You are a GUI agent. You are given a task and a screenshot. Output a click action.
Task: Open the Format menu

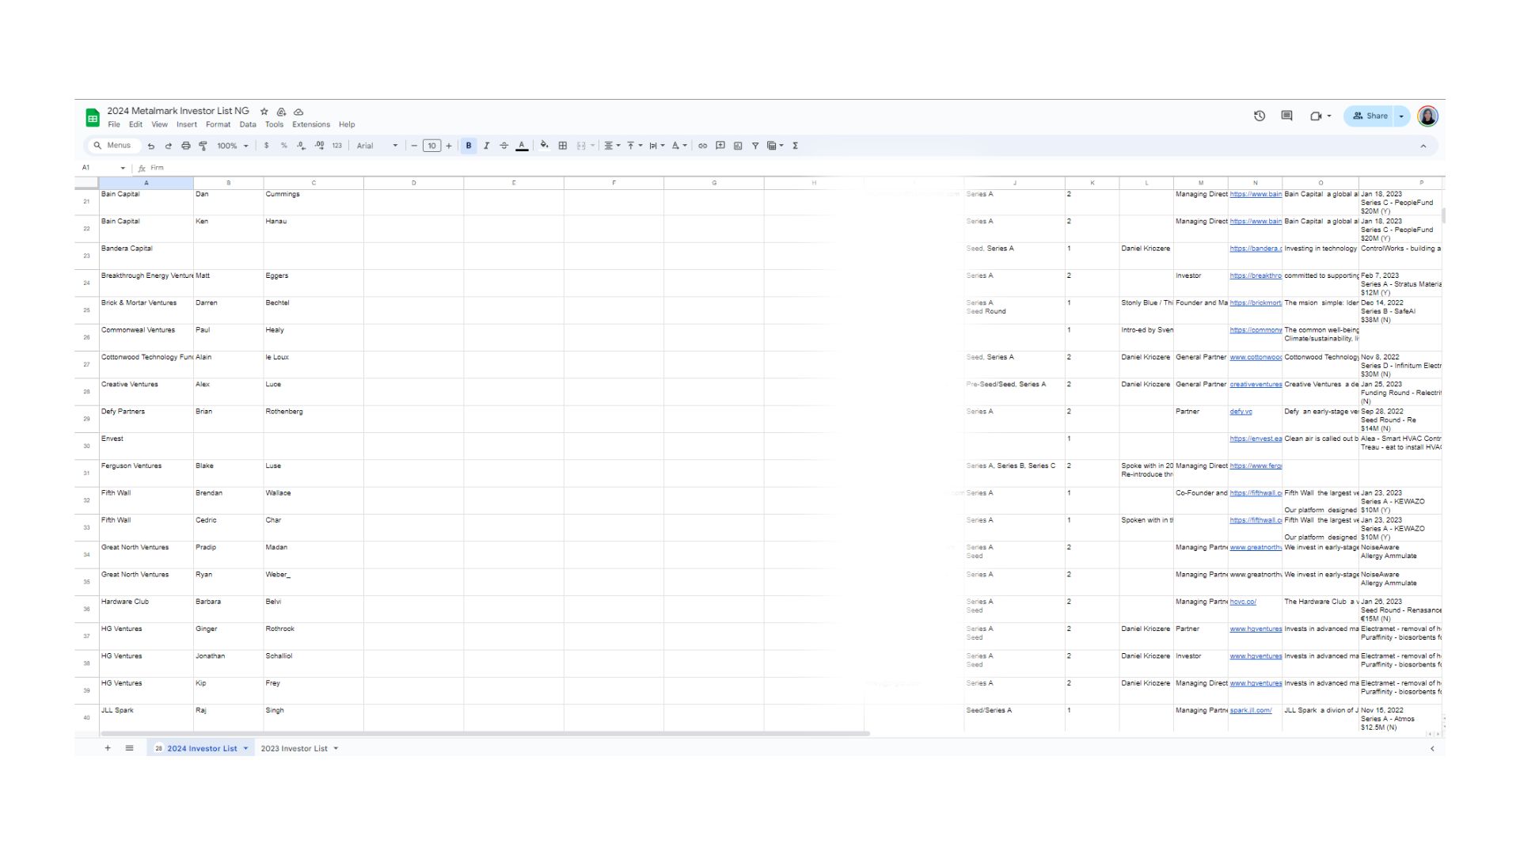[218, 125]
